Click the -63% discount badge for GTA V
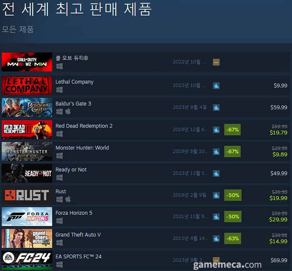Screen dimensions: 292x271 pos(233,238)
